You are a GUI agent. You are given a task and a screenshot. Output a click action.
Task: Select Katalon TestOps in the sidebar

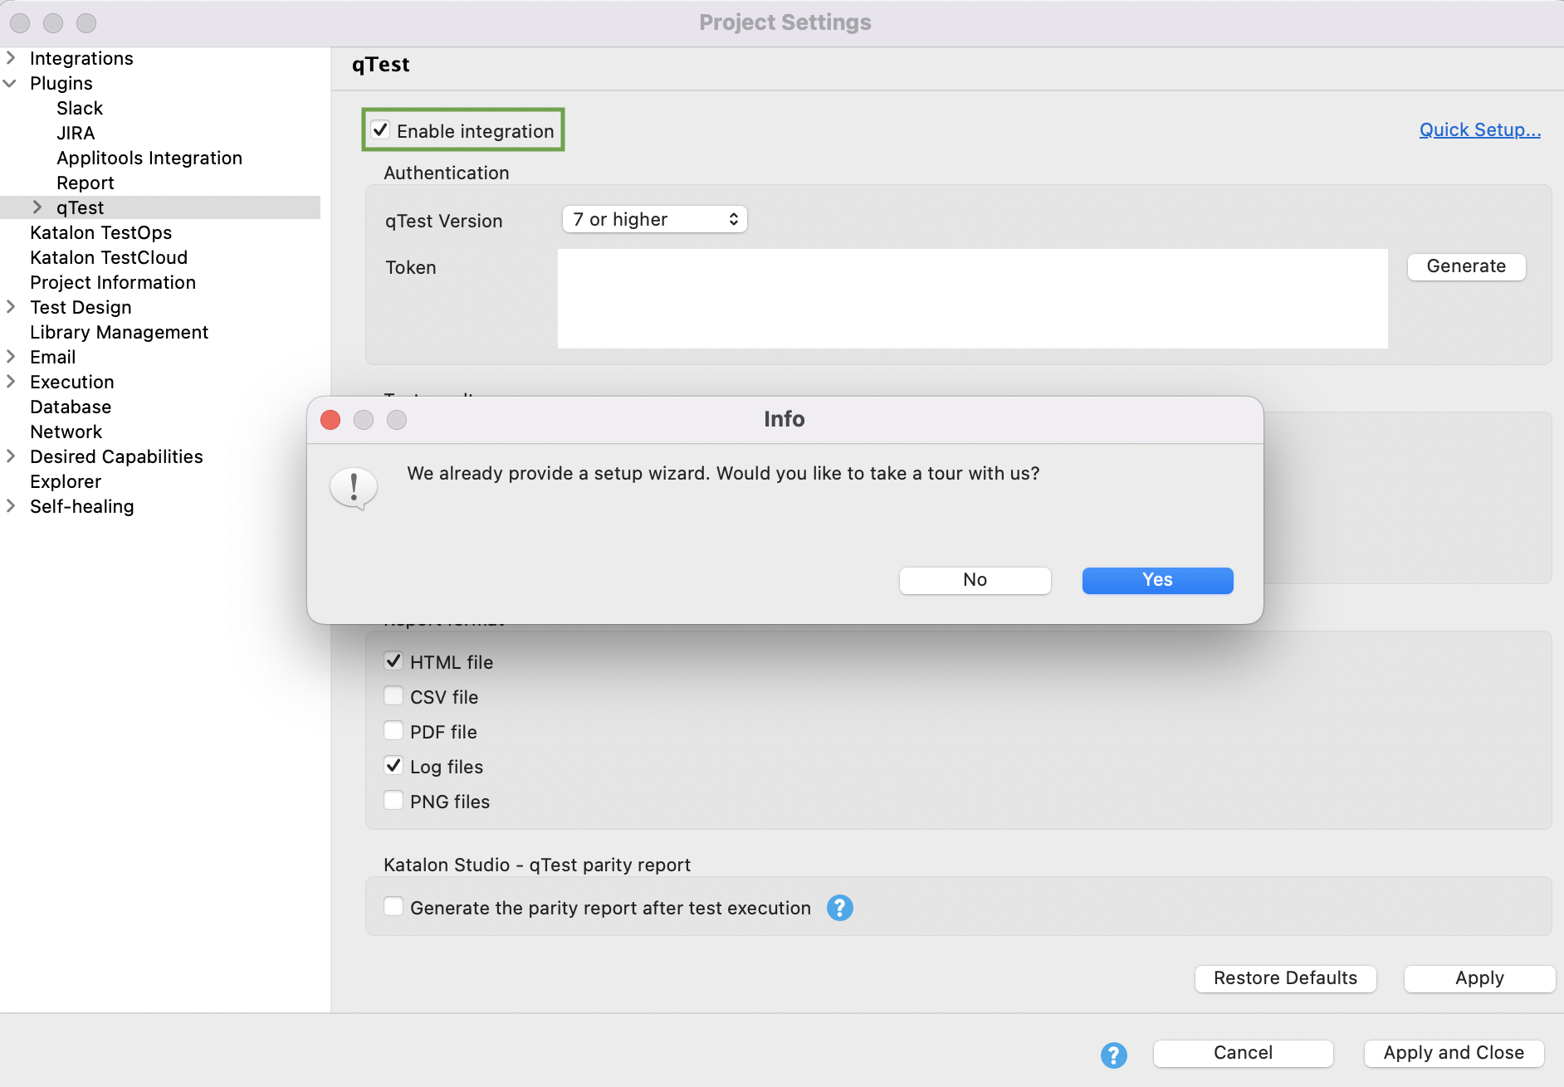100,232
